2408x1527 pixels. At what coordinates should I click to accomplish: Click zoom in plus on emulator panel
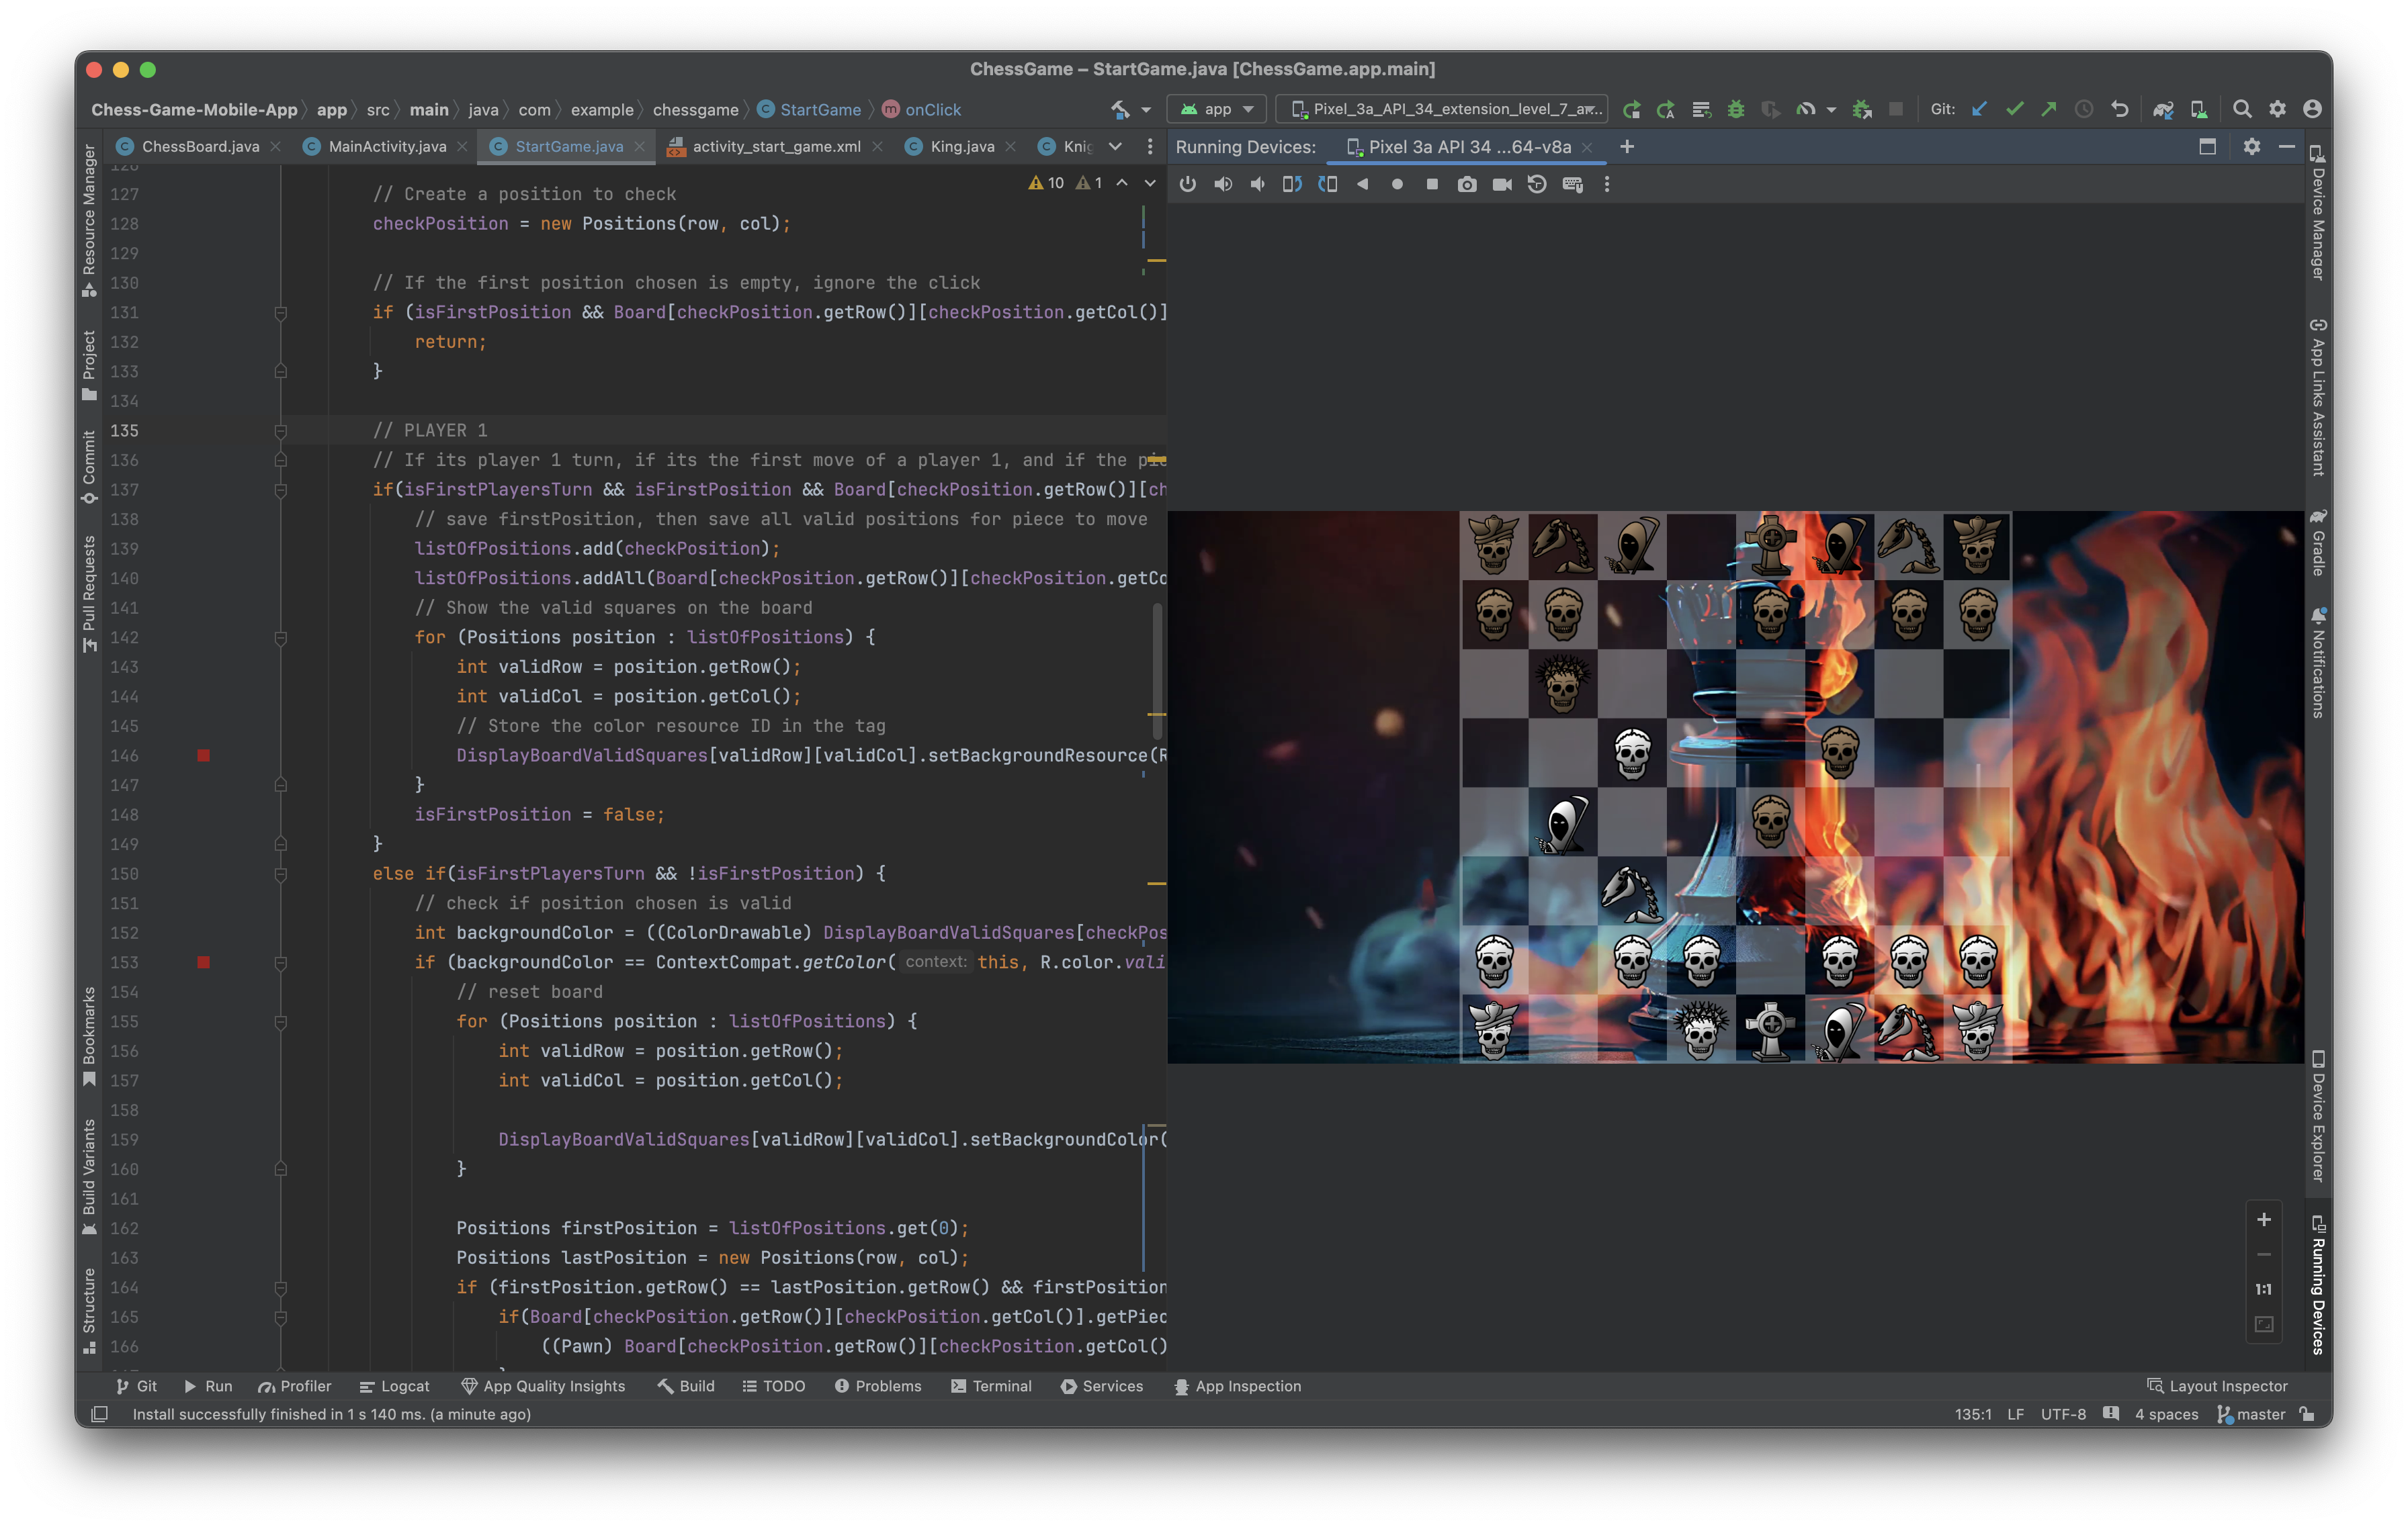(2264, 1220)
